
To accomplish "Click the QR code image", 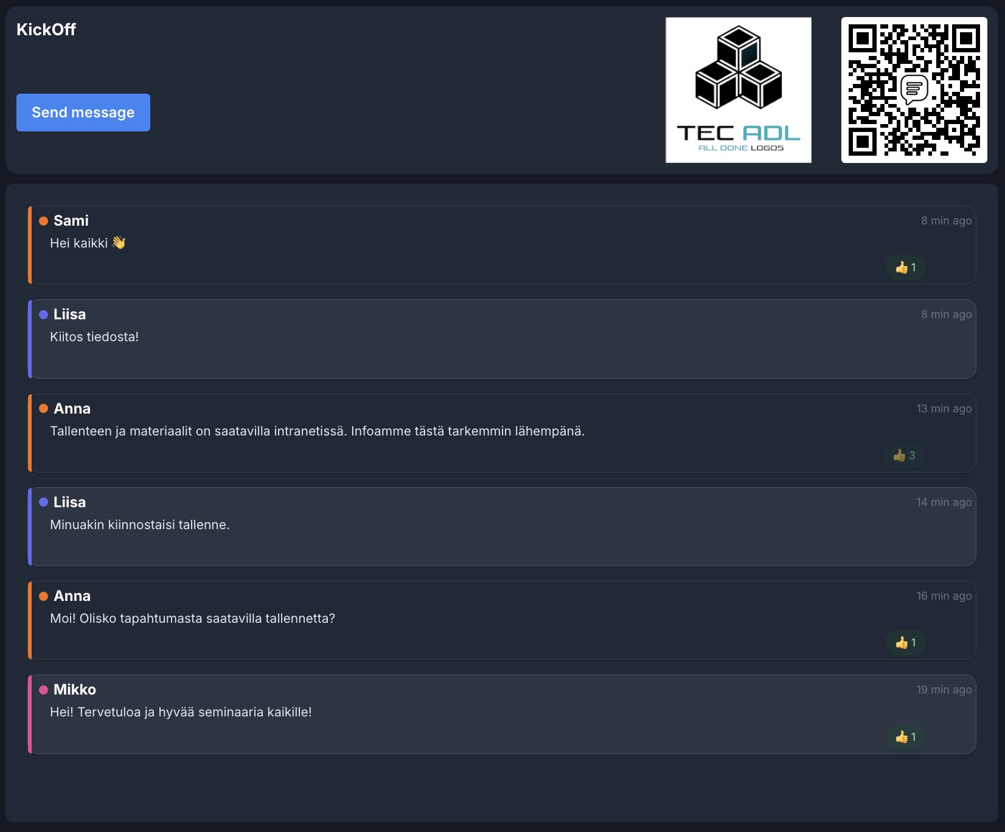I will 914,90.
